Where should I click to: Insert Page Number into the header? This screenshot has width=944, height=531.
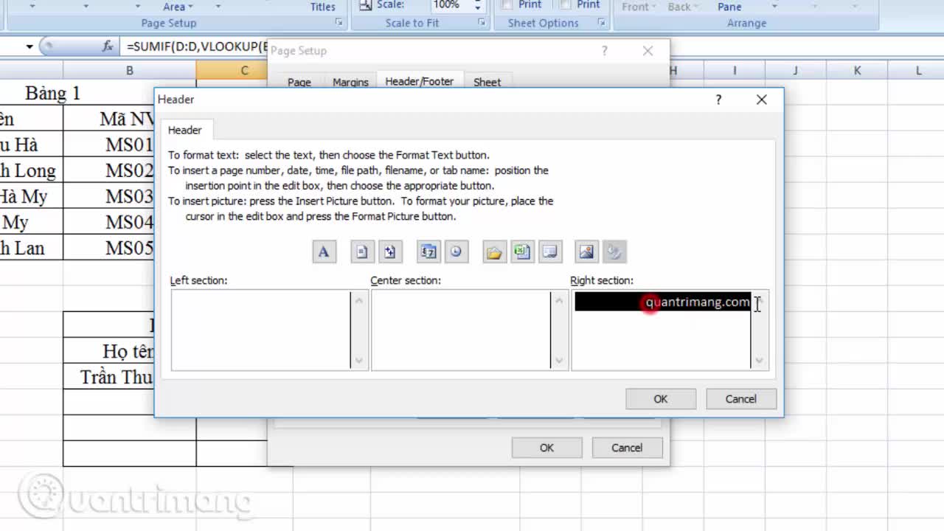(x=361, y=252)
